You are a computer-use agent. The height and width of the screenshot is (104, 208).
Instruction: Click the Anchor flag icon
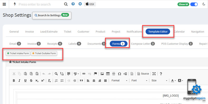click(95, 74)
